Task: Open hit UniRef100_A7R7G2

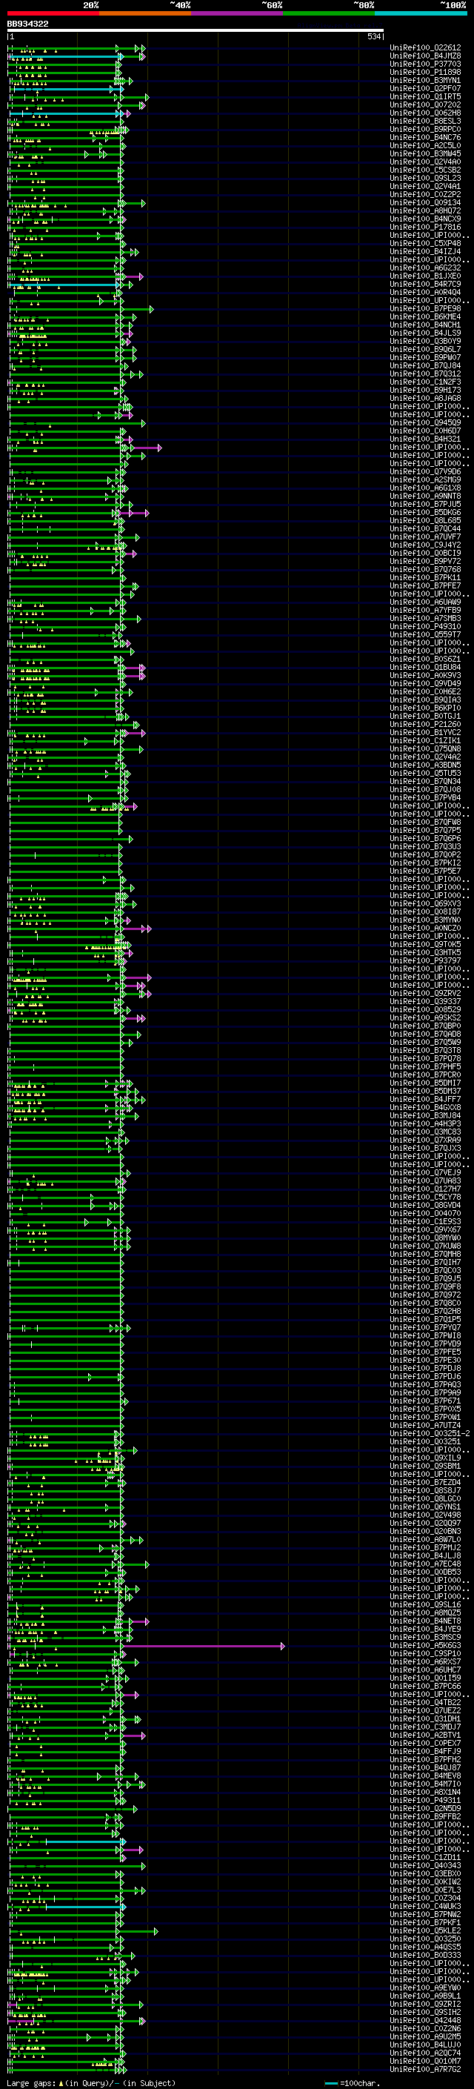Action: [x=425, y=2069]
